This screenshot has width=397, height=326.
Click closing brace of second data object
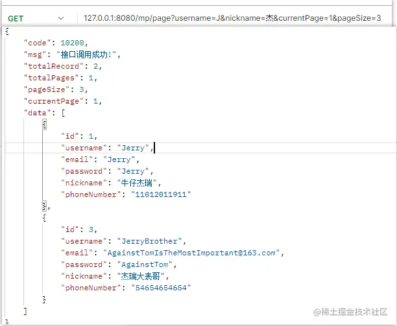pyautogui.click(x=44, y=299)
